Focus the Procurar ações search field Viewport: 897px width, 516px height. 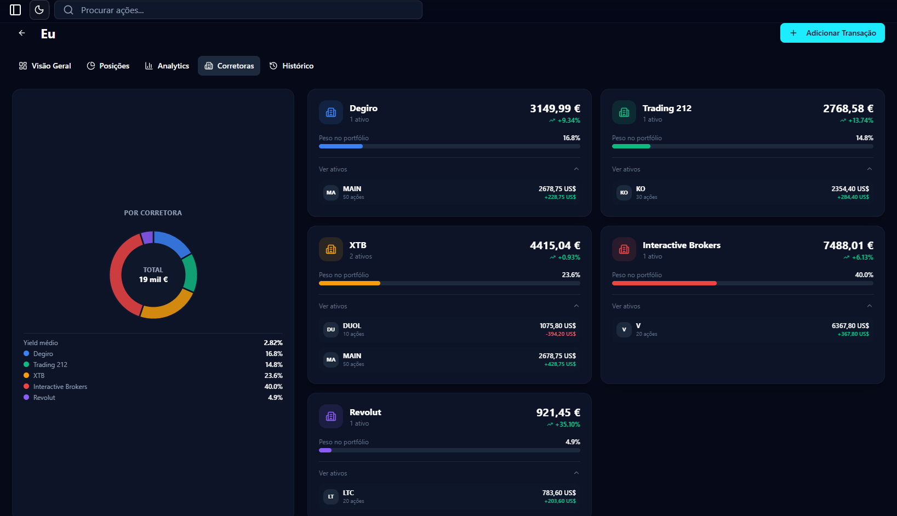[x=238, y=10]
